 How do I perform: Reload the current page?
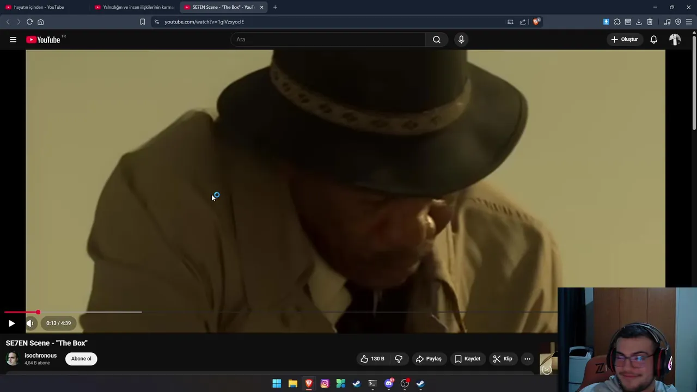(x=29, y=22)
